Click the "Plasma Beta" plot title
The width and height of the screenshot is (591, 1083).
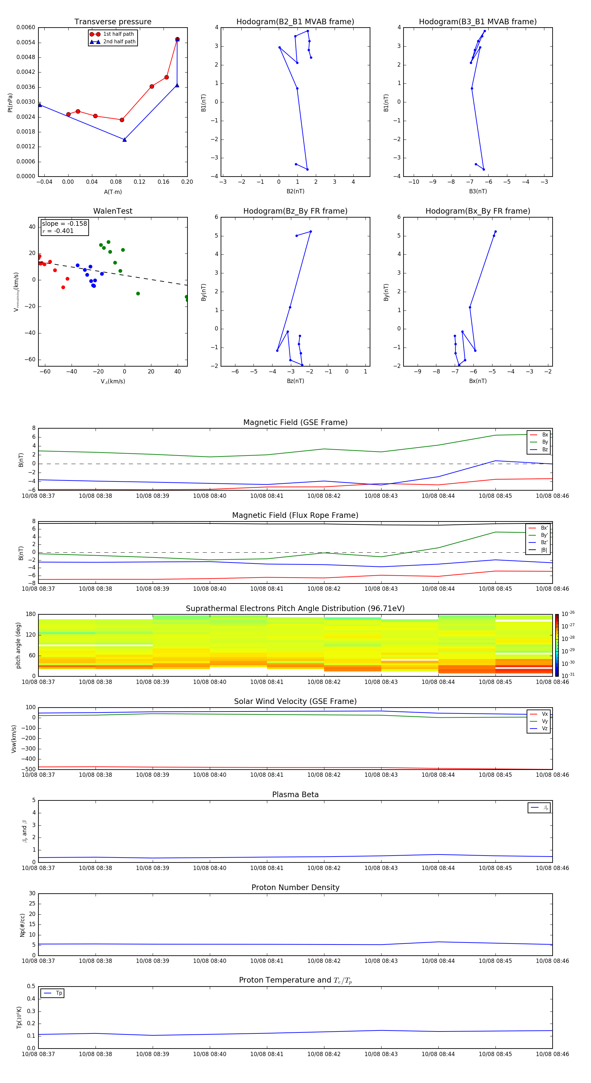pos(295,795)
